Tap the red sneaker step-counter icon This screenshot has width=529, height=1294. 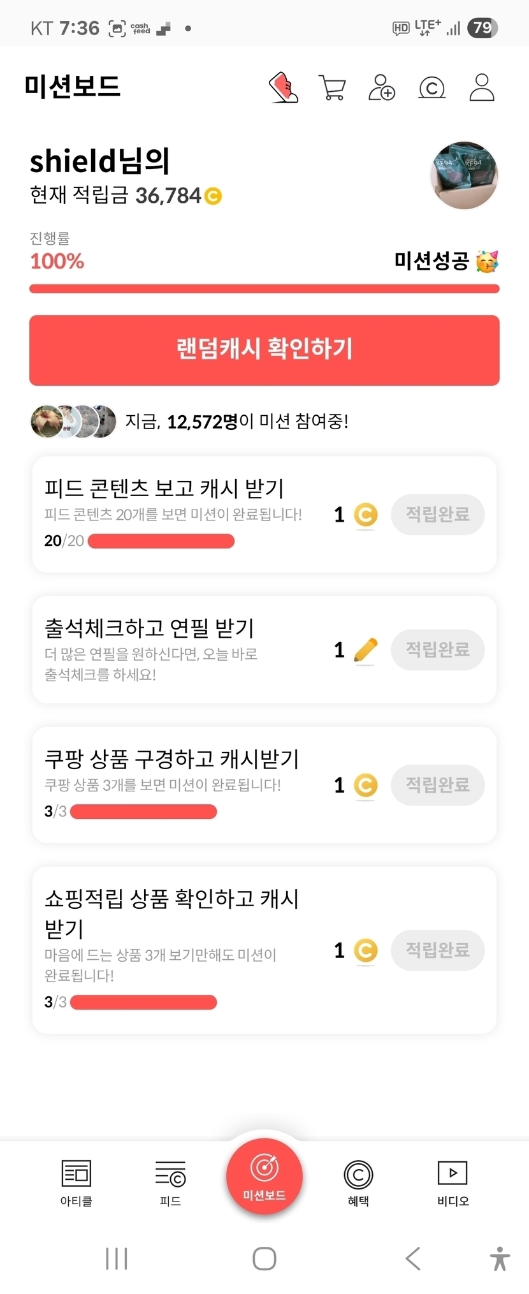click(x=284, y=87)
